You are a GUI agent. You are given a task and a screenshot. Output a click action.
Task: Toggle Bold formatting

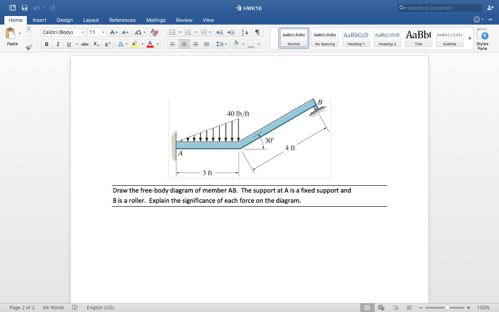[x=47, y=44]
